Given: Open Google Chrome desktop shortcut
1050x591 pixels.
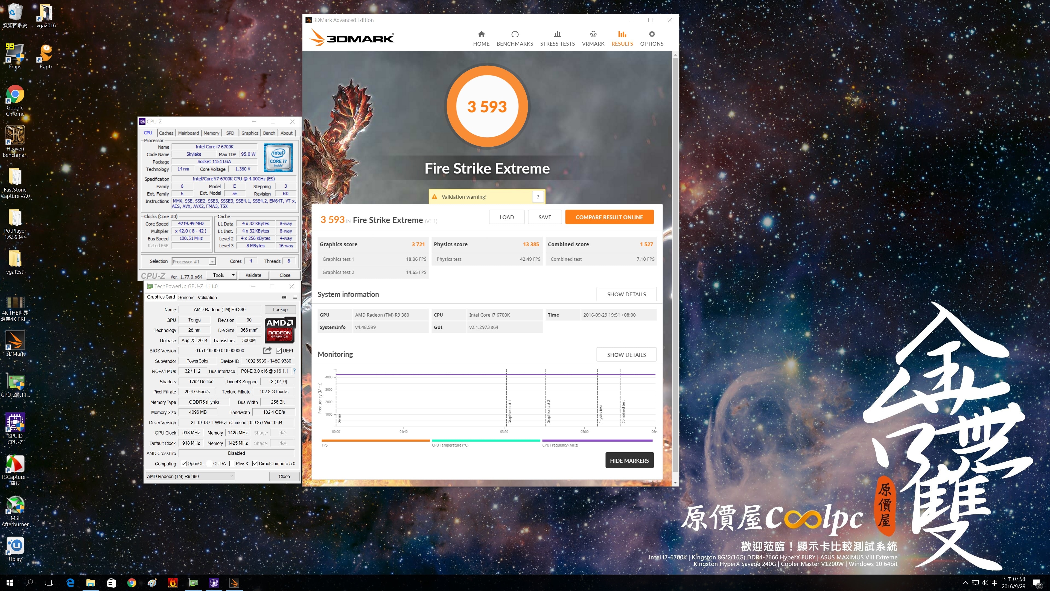Looking at the screenshot, I should pos(15,100).
